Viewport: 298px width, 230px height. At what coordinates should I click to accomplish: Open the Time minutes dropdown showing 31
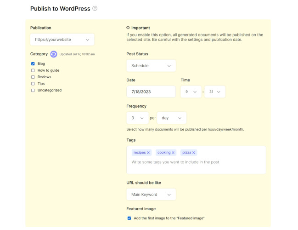(x=215, y=92)
